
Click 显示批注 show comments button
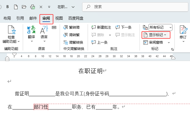click(x=125, y=35)
